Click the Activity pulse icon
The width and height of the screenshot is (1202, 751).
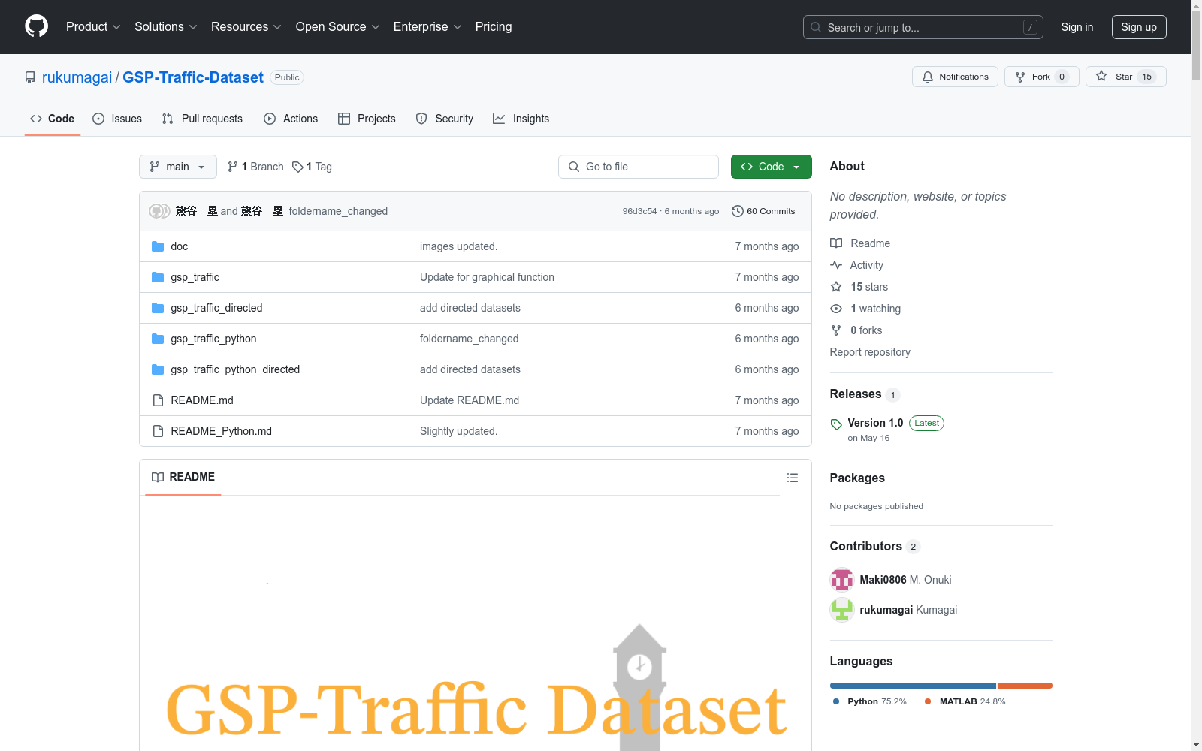pyautogui.click(x=836, y=265)
